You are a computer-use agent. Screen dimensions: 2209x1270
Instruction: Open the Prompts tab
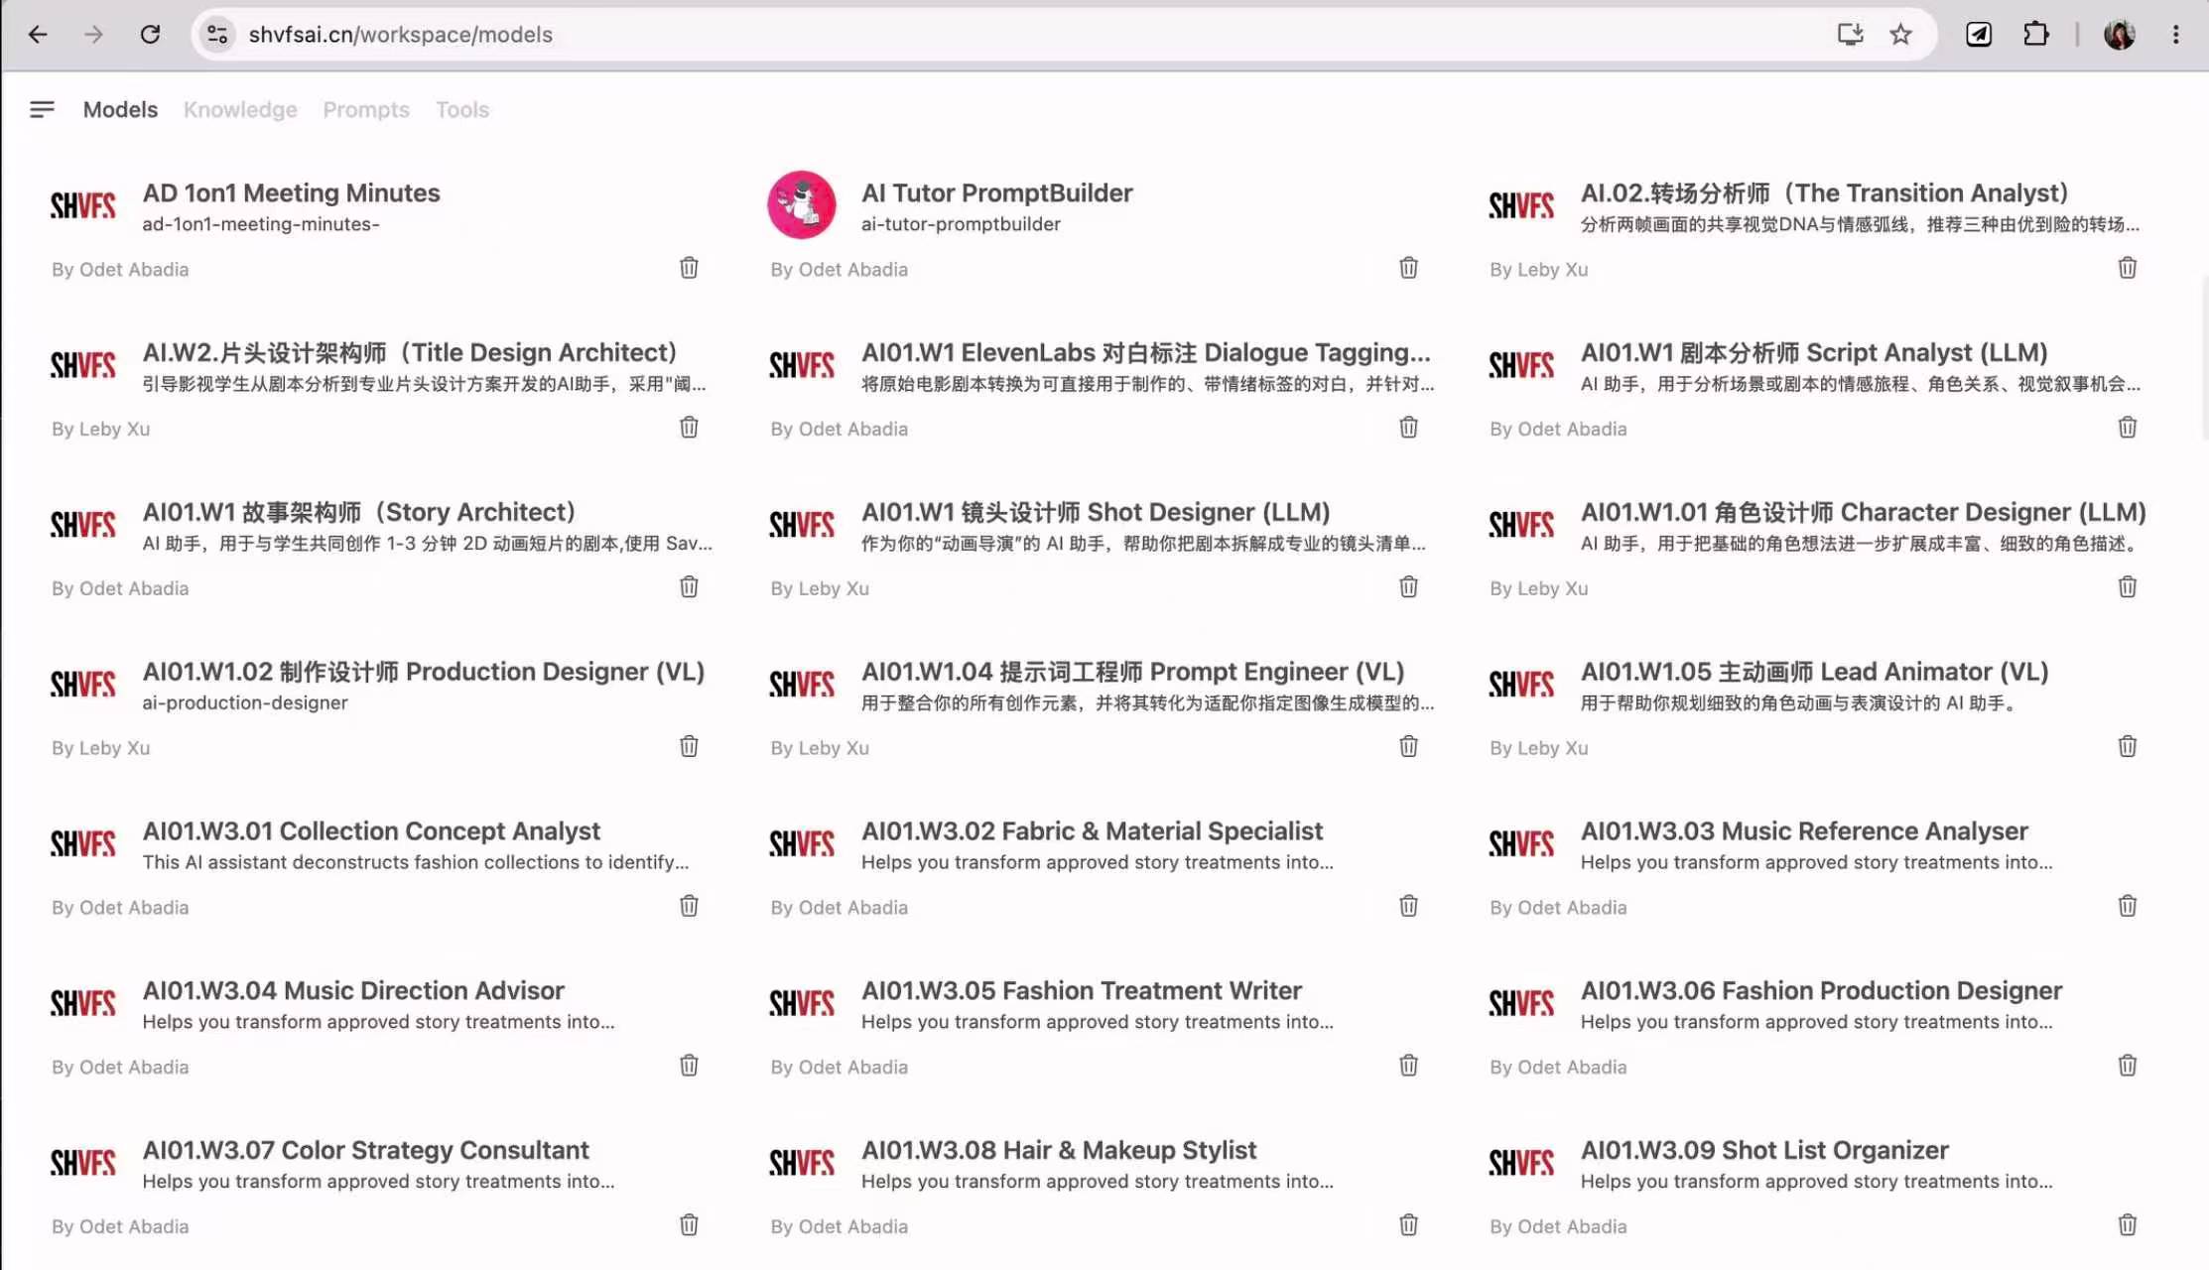366,109
